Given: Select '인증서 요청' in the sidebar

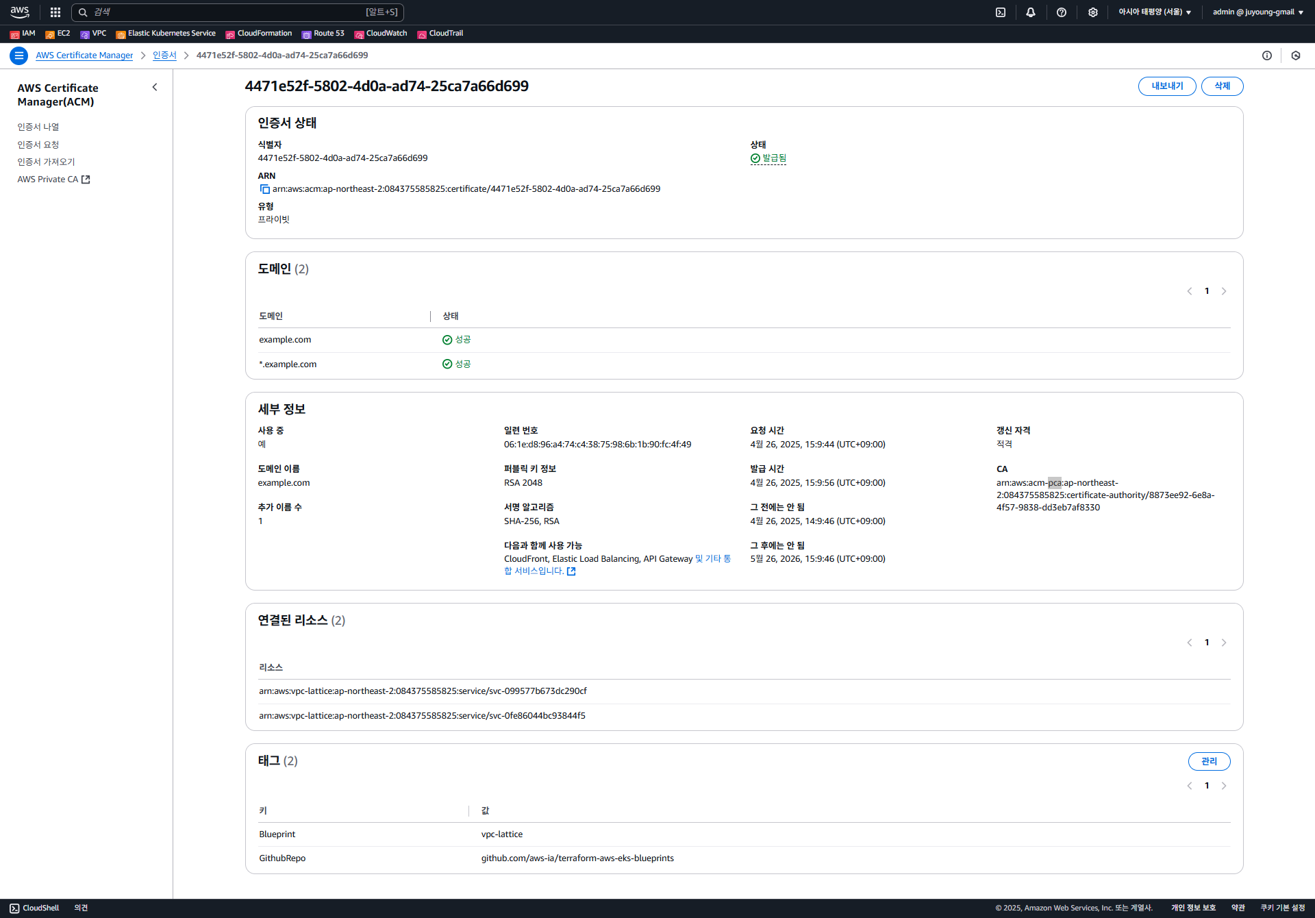Looking at the screenshot, I should click(x=38, y=145).
